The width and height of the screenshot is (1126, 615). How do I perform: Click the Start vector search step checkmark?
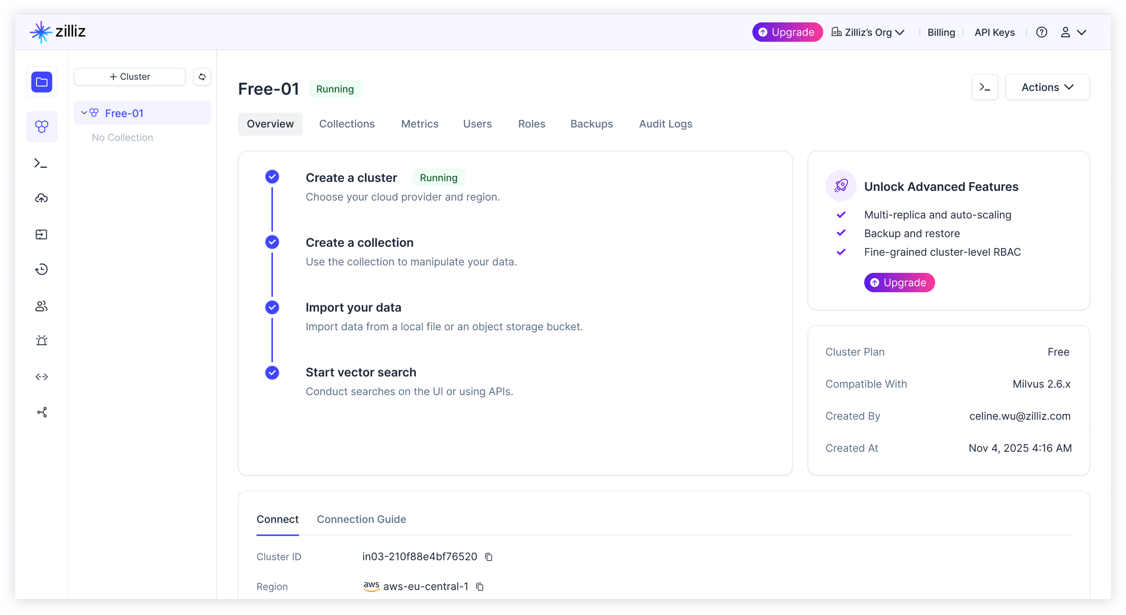tap(272, 373)
